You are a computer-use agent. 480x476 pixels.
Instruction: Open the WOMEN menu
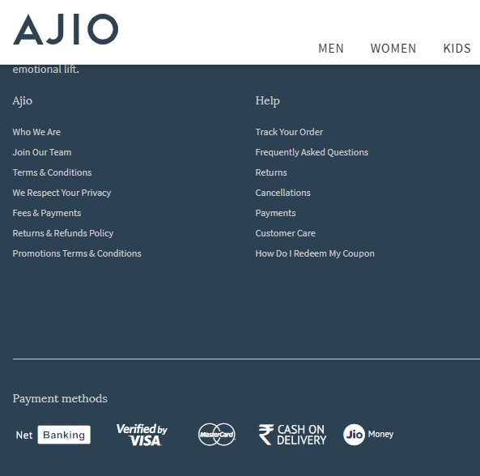(393, 49)
